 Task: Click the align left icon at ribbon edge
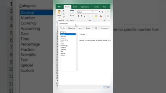108,16
